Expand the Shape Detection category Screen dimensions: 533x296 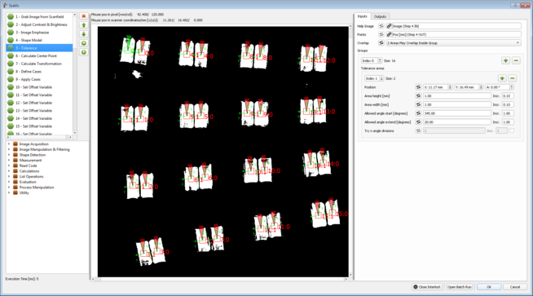9,155
